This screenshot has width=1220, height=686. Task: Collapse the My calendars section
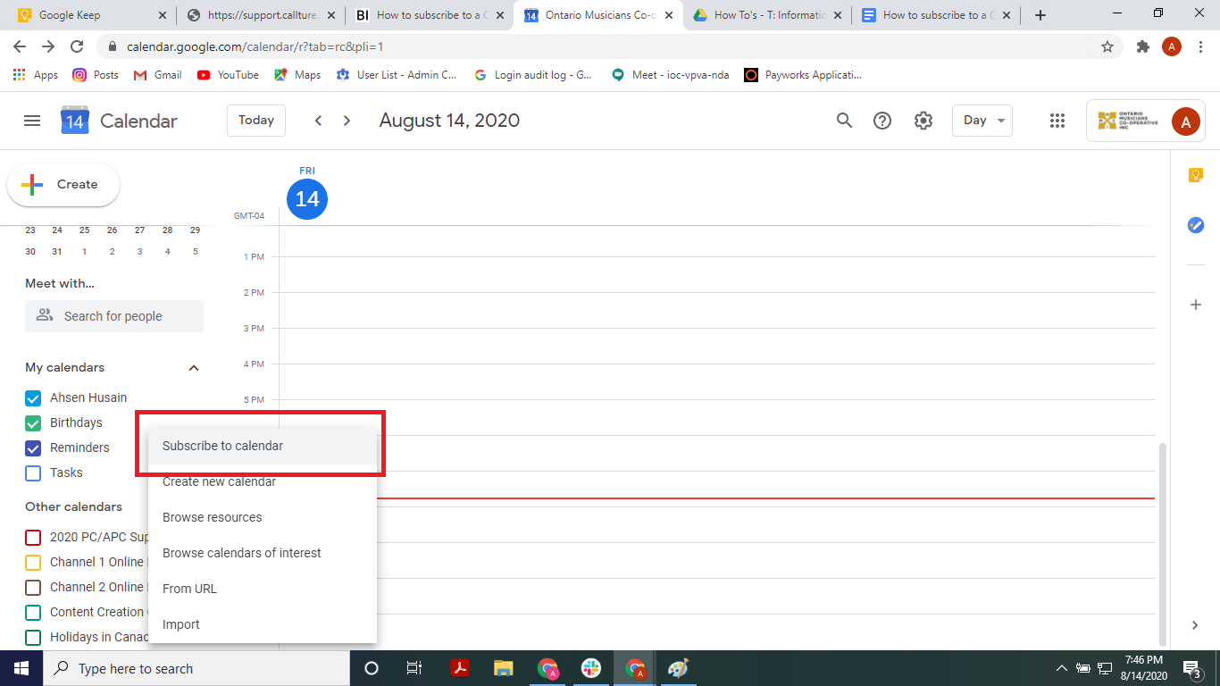(x=194, y=368)
